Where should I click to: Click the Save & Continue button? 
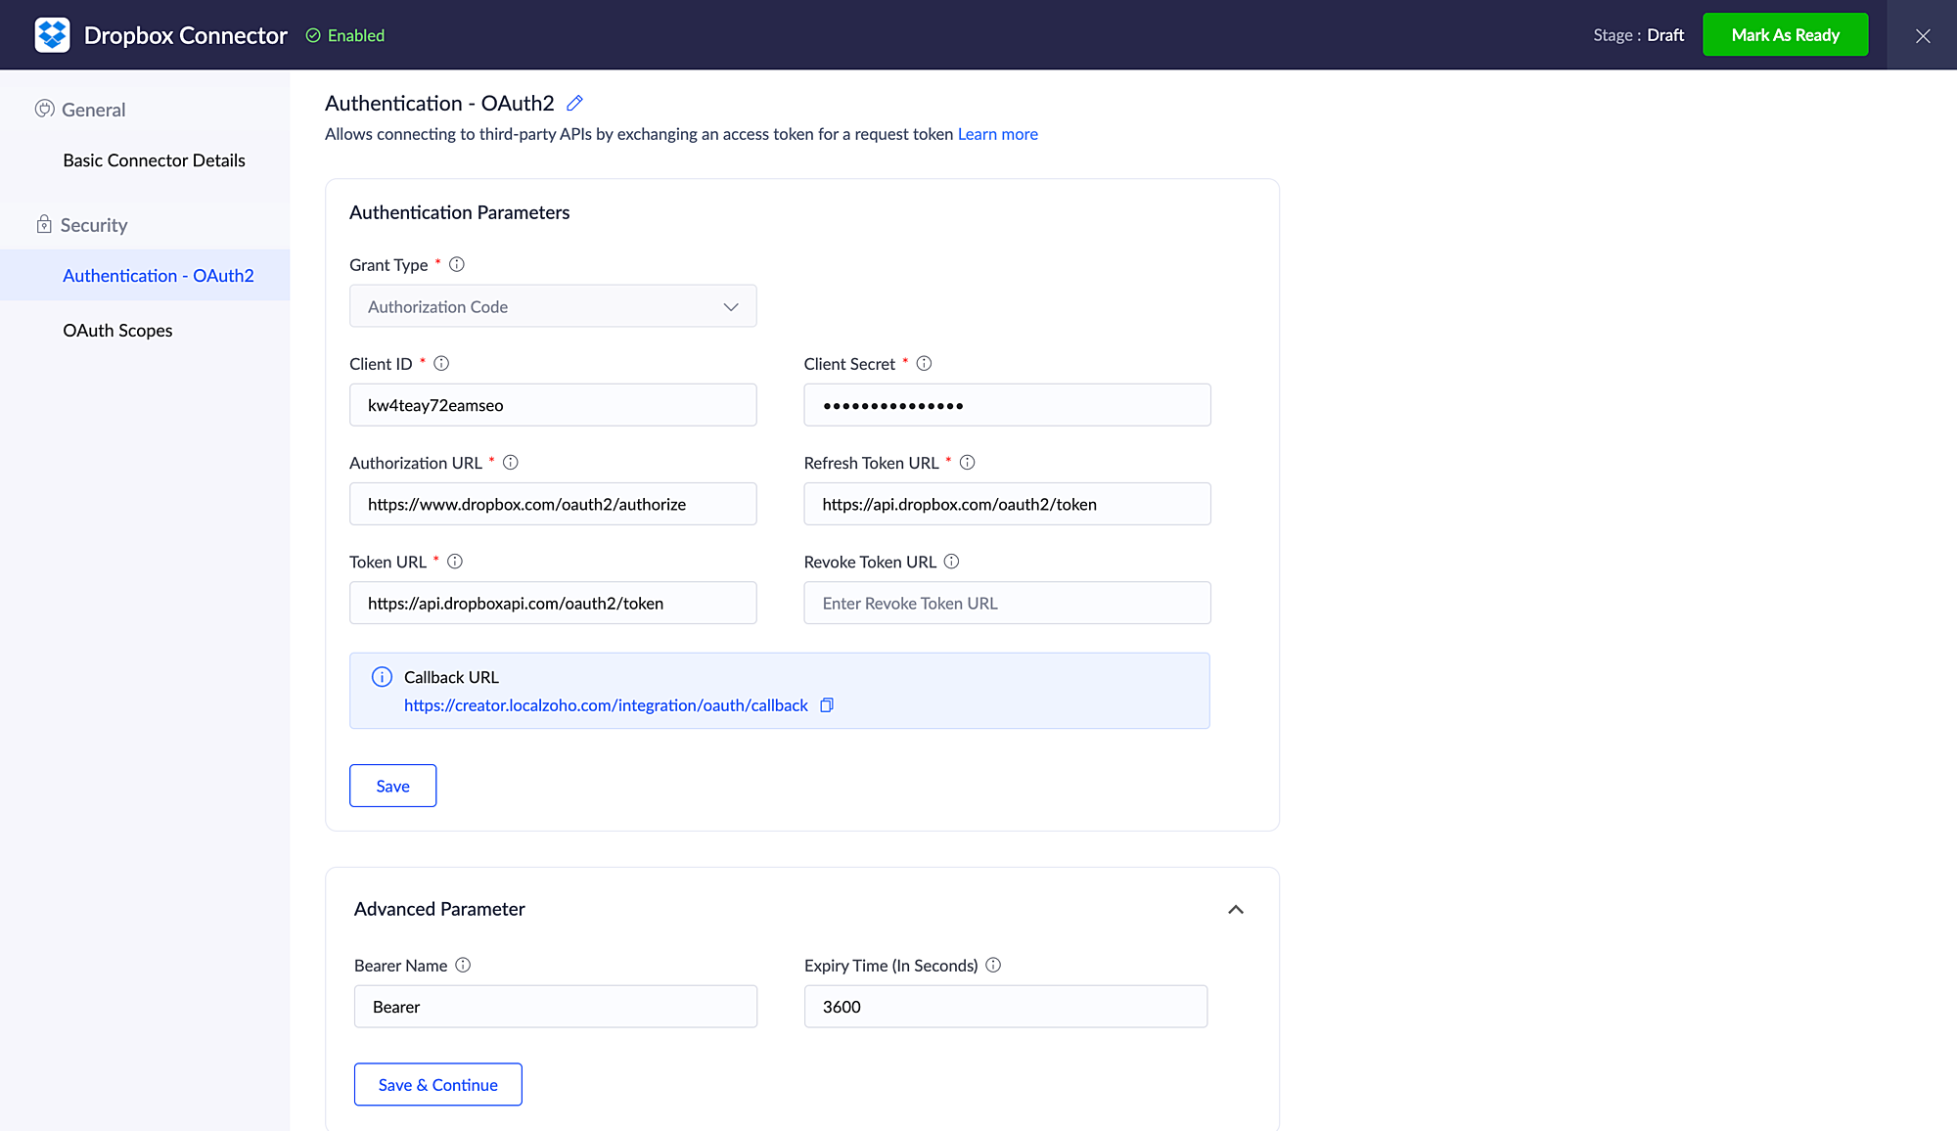tap(437, 1084)
